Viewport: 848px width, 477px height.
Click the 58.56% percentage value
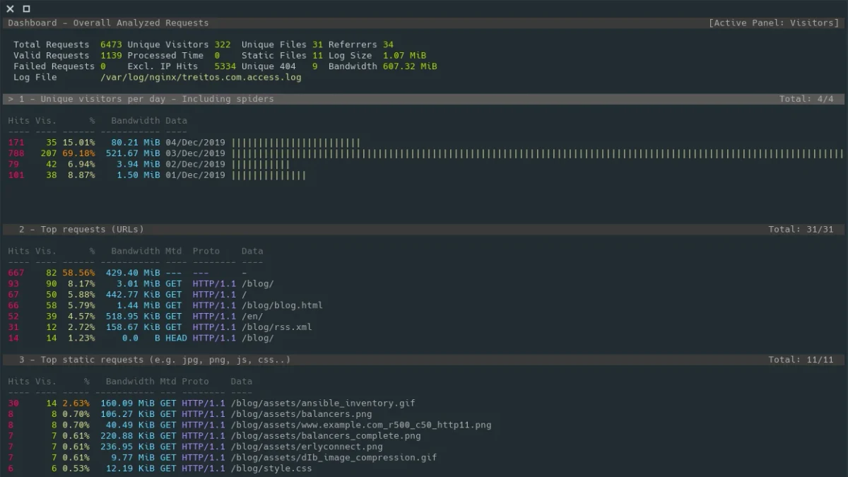coord(78,273)
